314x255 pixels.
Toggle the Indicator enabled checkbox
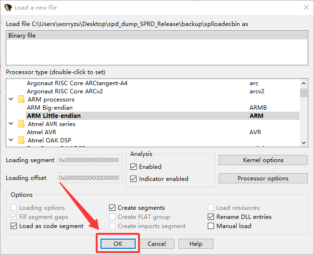pos(133,178)
